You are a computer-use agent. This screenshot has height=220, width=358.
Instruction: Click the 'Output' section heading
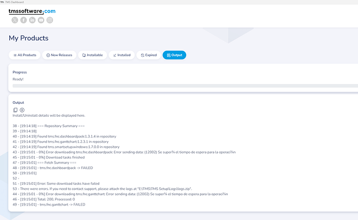18,103
